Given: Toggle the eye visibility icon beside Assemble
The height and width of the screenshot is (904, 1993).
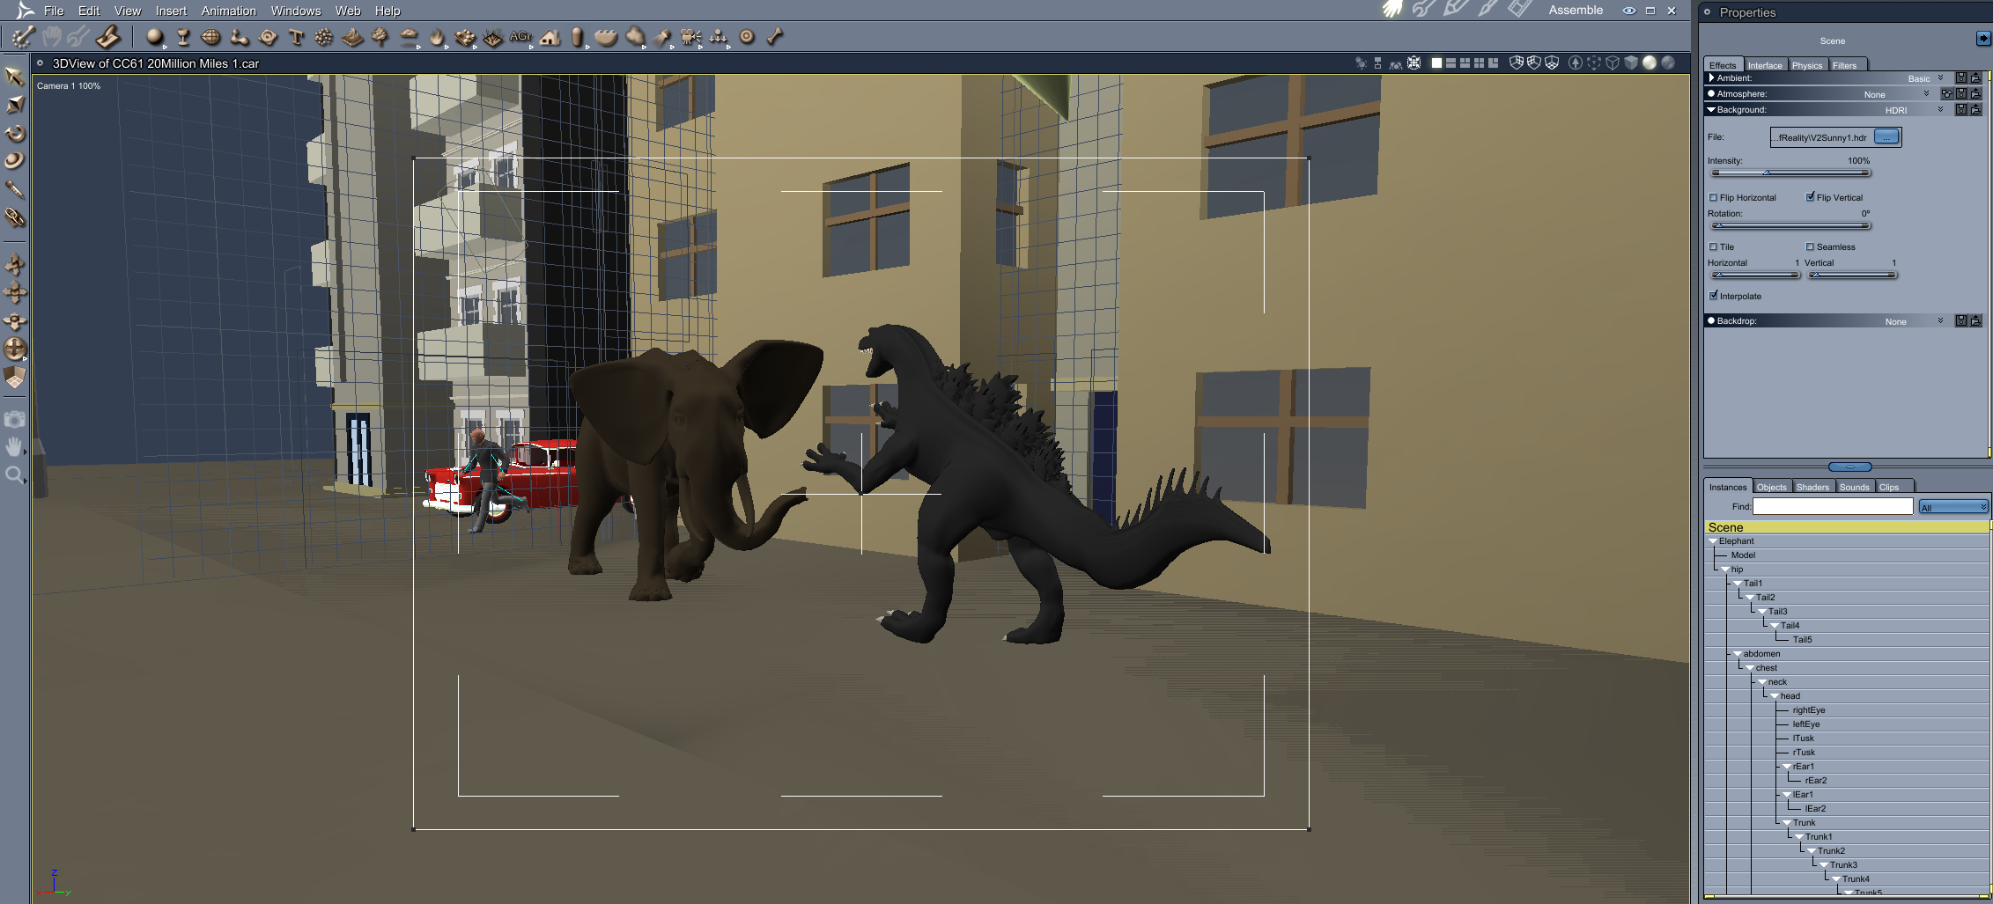Looking at the screenshot, I should tap(1629, 11).
